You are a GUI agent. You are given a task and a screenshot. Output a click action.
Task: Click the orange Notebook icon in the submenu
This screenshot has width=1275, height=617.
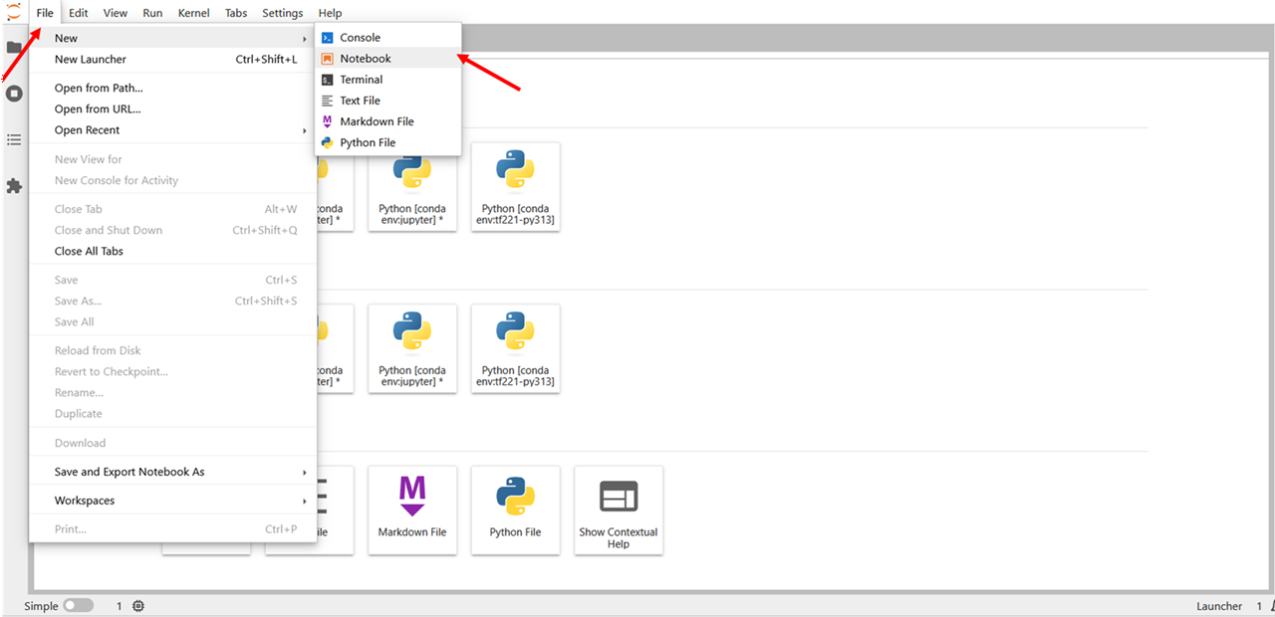coord(327,59)
